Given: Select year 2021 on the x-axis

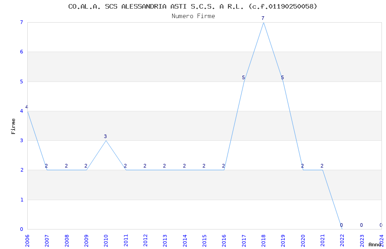Looking at the screenshot, I should coord(322,240).
